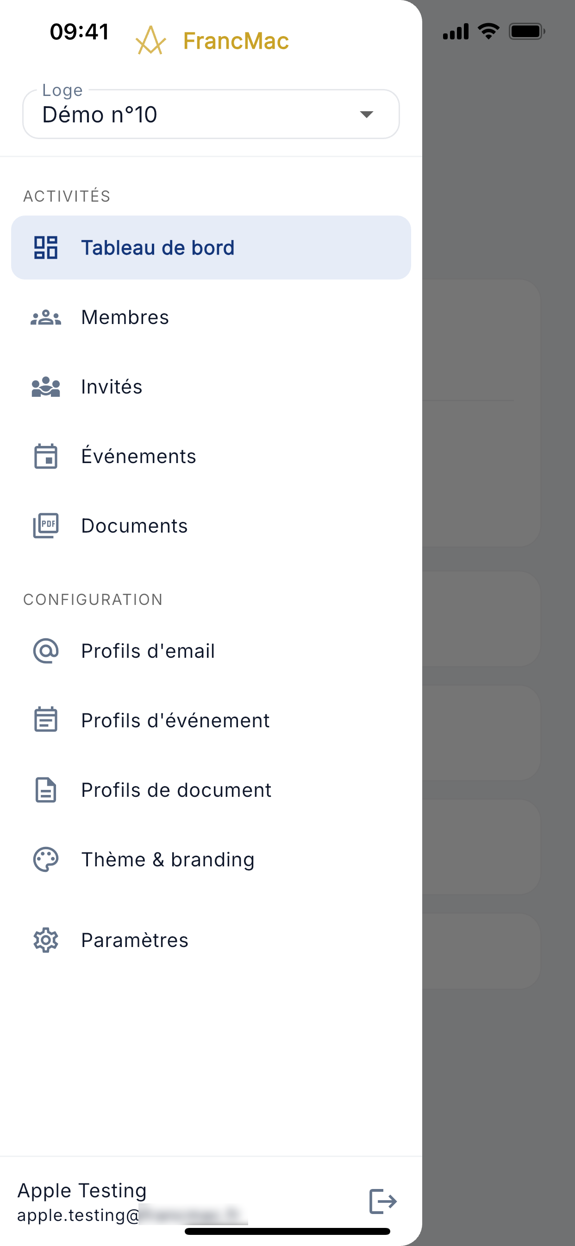Click the Profils de document file icon

coord(46,790)
